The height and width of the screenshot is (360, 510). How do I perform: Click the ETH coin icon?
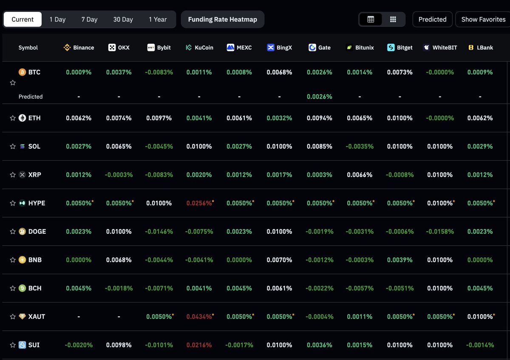click(x=23, y=118)
